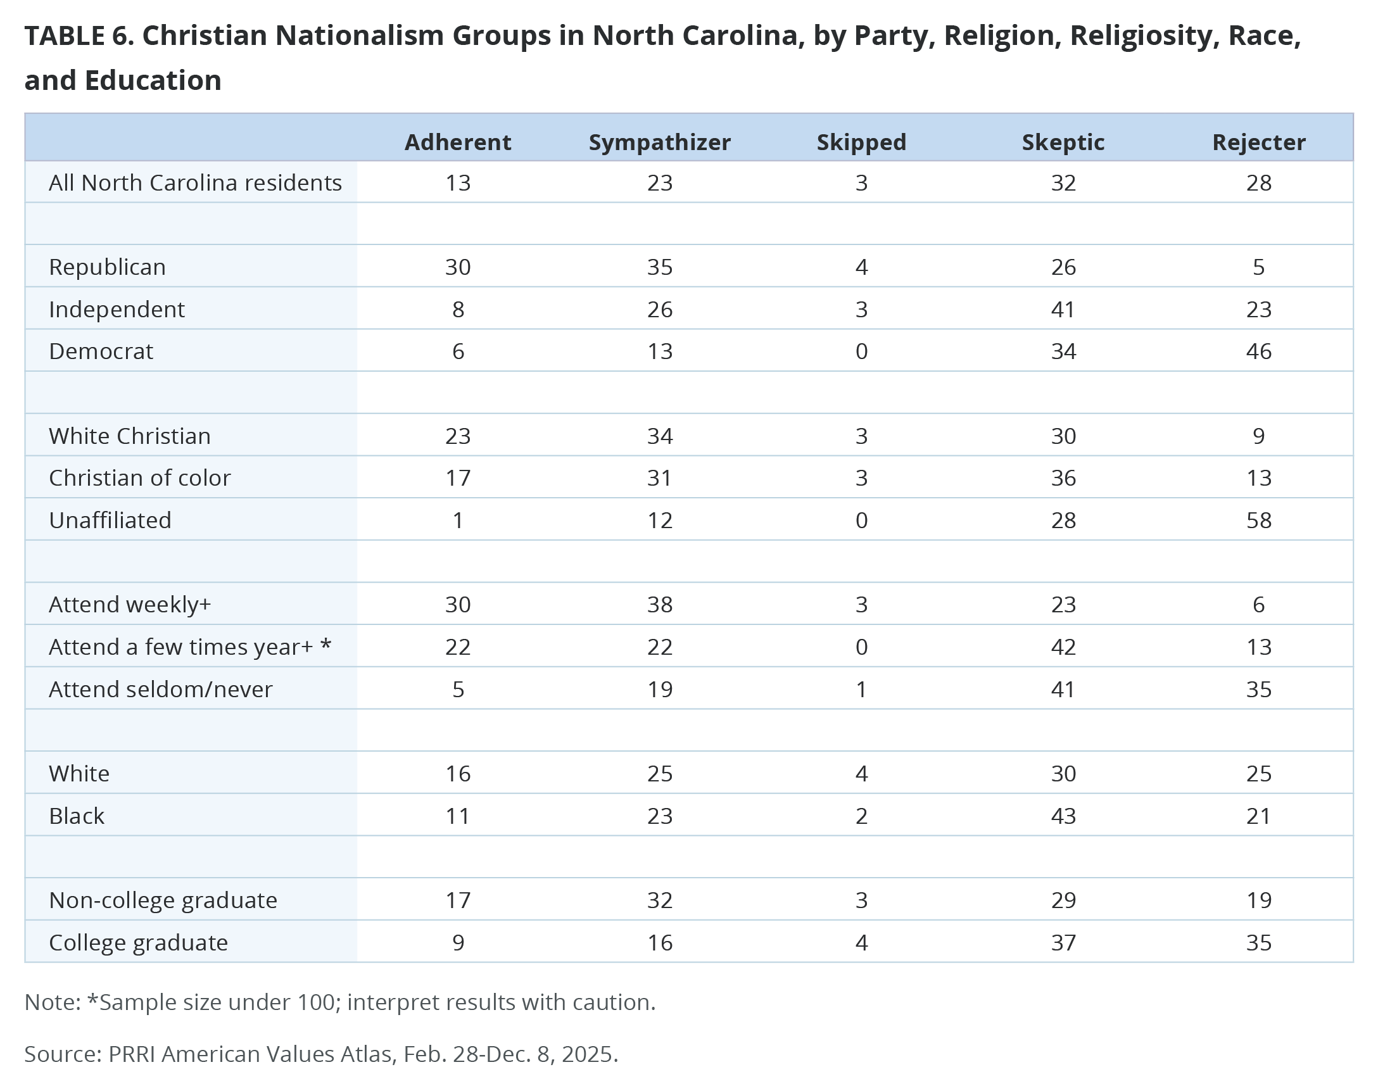Click the Sympathizer column header
1378x1086 pixels.
click(x=659, y=142)
